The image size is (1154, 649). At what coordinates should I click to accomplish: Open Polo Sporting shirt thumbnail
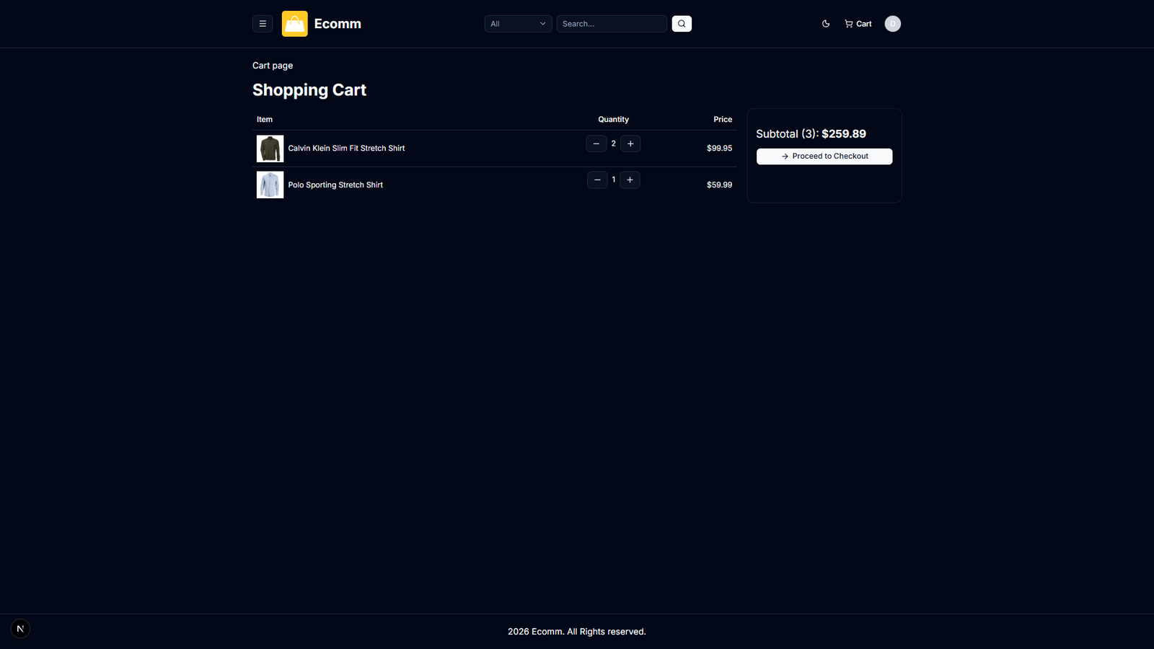270,185
